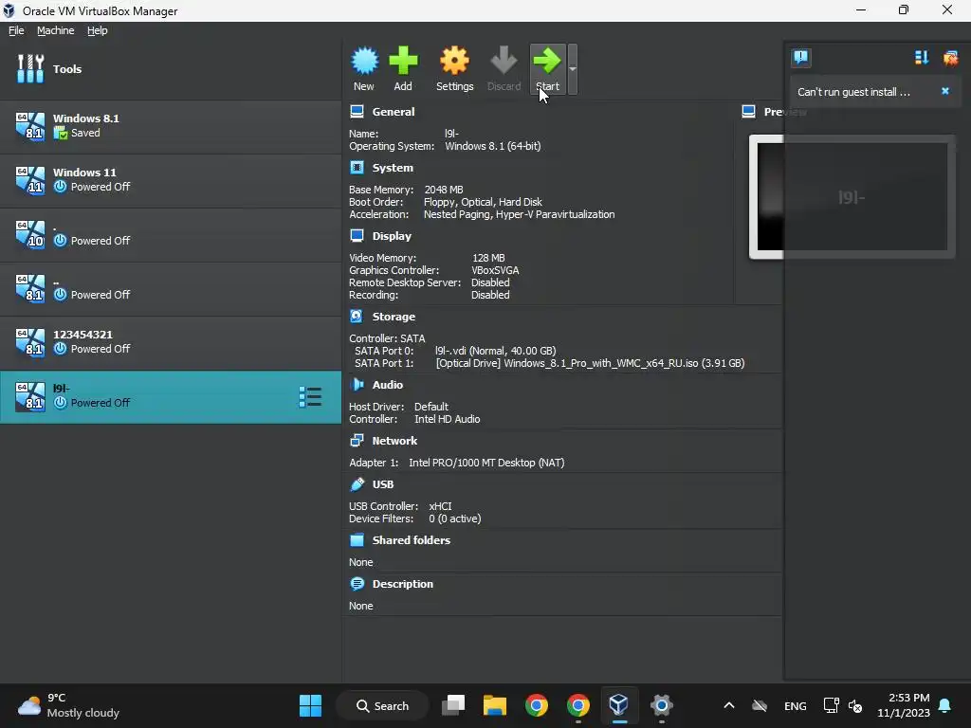Click the Video Memory 128 MB value
Image resolution: width=971 pixels, height=728 pixels.
point(488,258)
